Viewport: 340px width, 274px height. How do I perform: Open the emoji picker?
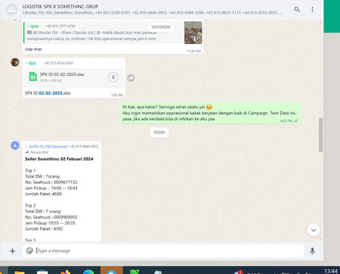coord(29,251)
